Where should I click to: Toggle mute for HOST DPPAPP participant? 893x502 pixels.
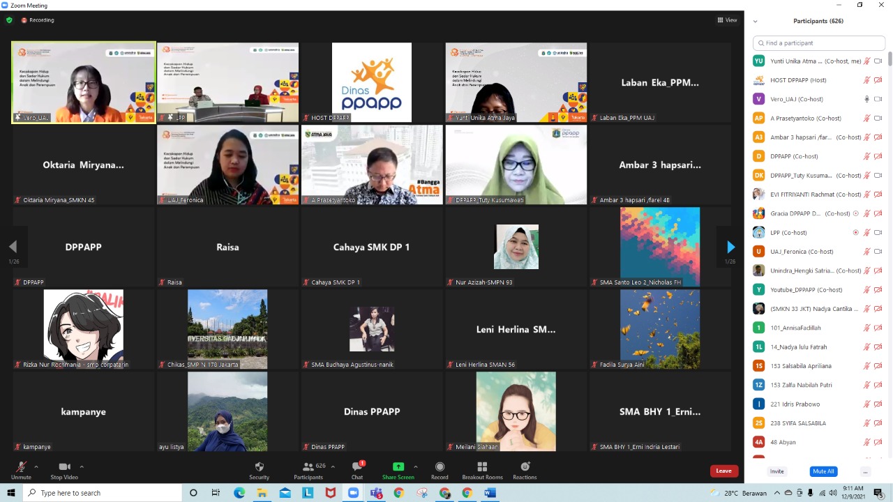(x=866, y=80)
